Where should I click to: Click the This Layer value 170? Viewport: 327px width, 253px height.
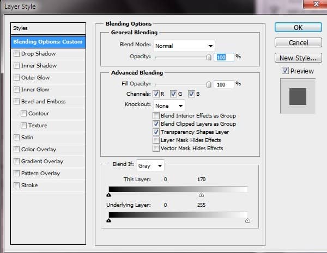(x=202, y=180)
